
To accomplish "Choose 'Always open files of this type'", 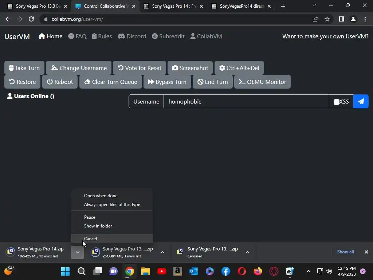I will click(112, 205).
